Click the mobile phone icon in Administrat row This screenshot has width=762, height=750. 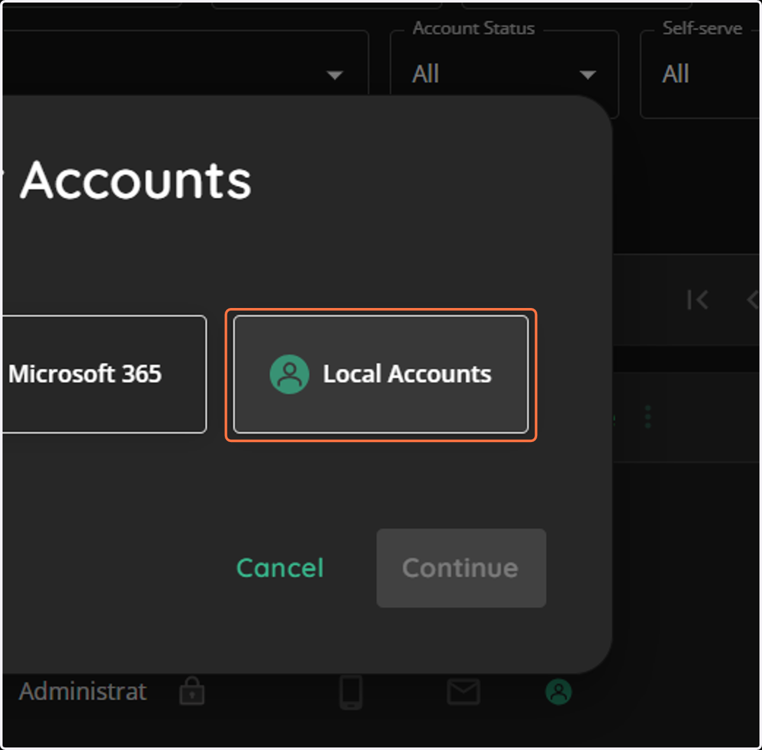coord(351,692)
